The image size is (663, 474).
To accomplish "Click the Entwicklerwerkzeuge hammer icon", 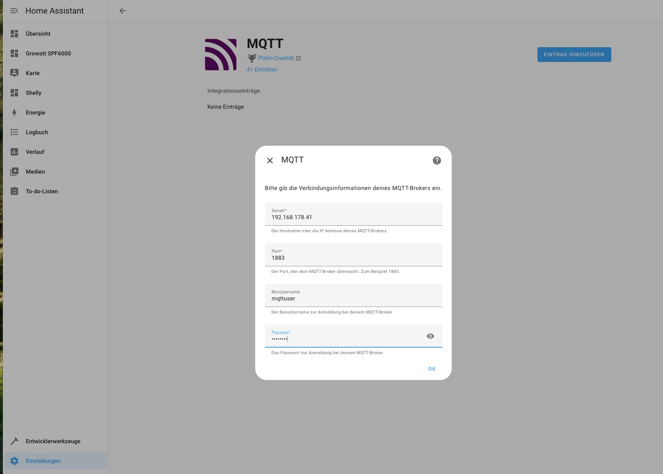I will click(x=14, y=441).
